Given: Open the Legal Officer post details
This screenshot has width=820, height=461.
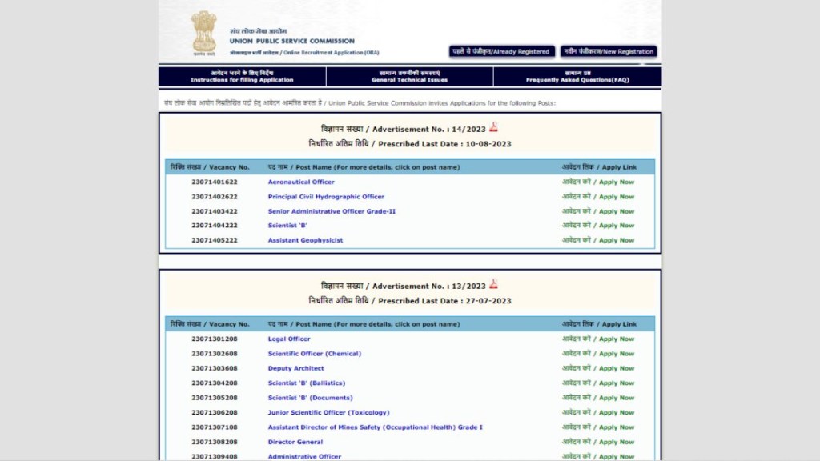Looking at the screenshot, I should (x=289, y=339).
